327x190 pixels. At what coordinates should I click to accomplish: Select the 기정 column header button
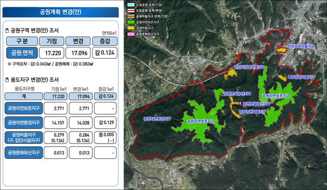pyautogui.click(x=51, y=41)
